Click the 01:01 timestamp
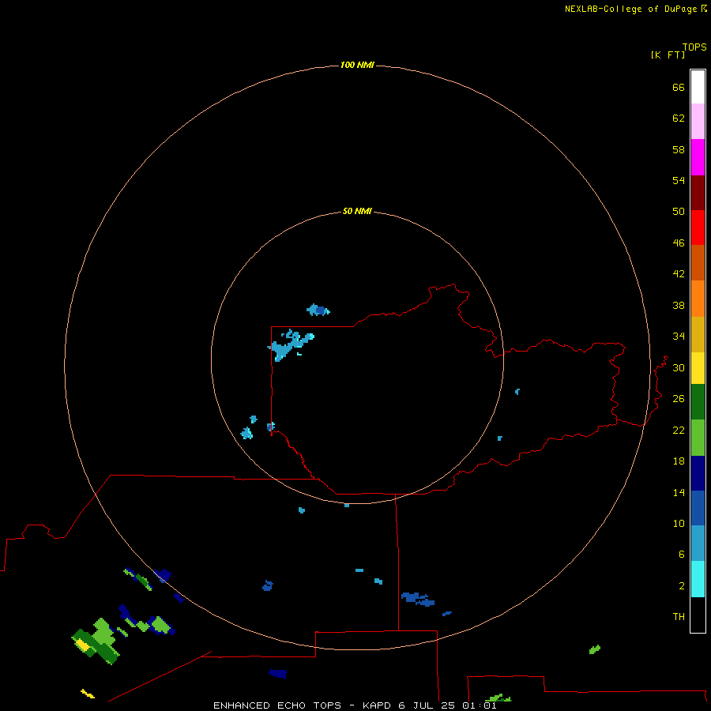This screenshot has height=711, width=711. (480, 705)
